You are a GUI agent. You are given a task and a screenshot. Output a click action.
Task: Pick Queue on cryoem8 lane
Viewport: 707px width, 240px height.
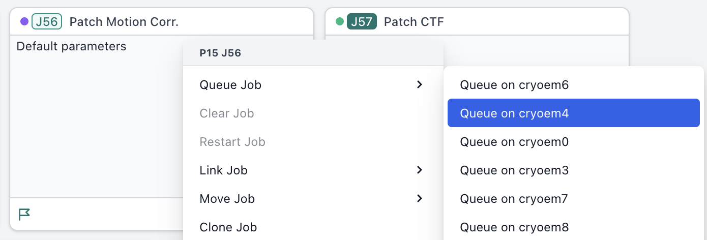514,227
